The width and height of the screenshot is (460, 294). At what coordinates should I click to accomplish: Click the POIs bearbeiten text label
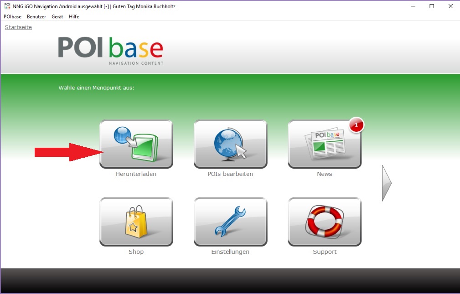click(230, 174)
